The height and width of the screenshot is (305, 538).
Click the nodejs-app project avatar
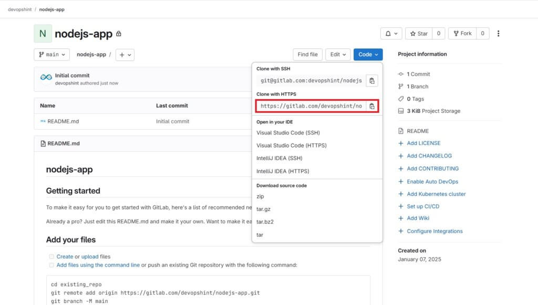43,34
